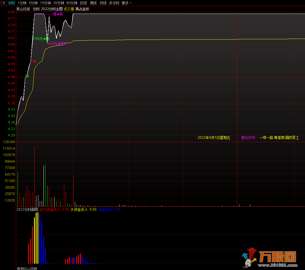Click the 4.48 price axis label
The image size is (305, 270).
tap(12, 77)
